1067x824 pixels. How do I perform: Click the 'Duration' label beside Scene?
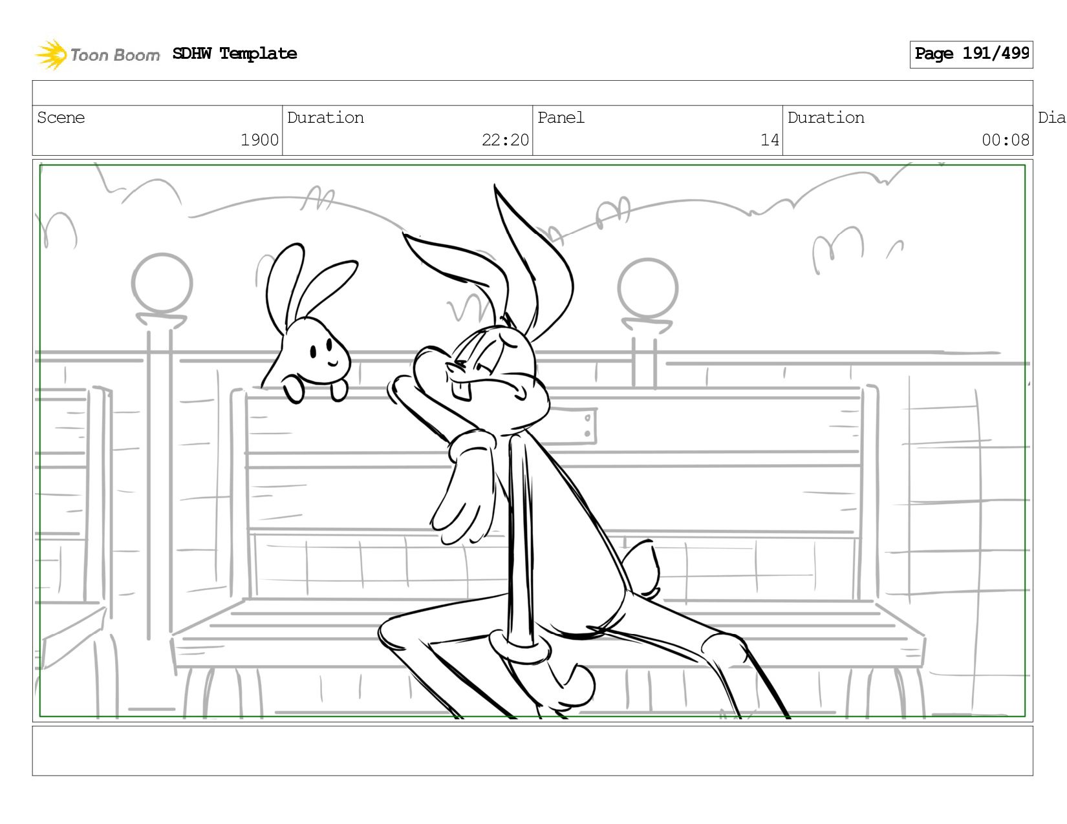(x=325, y=118)
